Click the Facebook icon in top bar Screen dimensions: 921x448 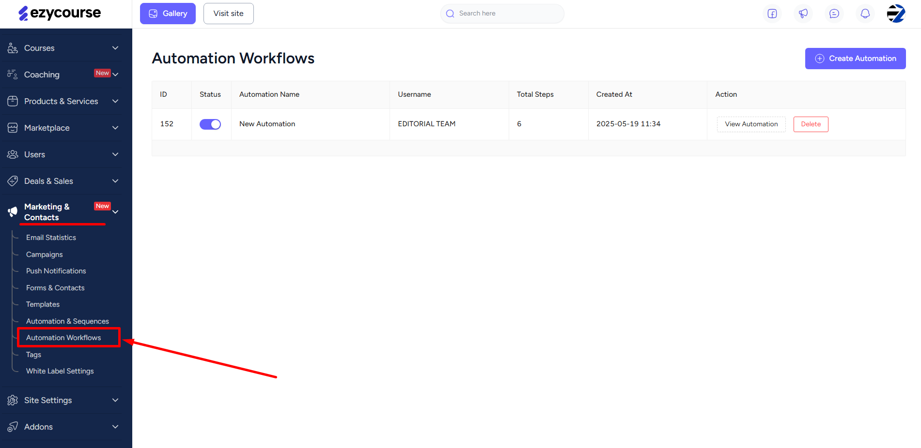pos(772,14)
